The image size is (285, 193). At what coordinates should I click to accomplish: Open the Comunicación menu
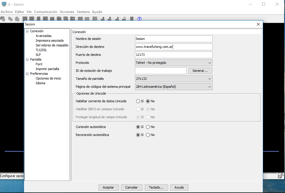[x=46, y=12]
